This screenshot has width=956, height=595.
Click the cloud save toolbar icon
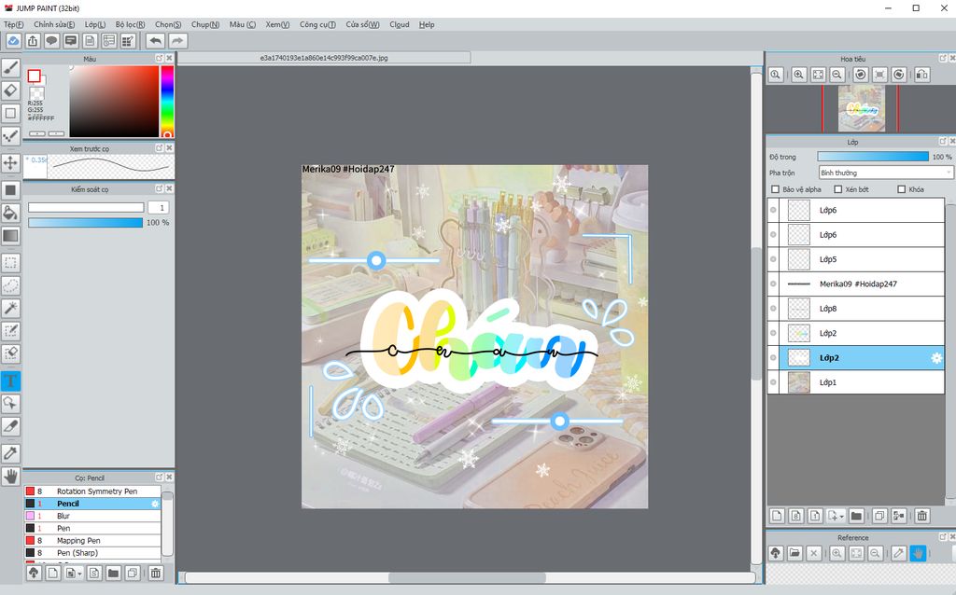click(13, 41)
